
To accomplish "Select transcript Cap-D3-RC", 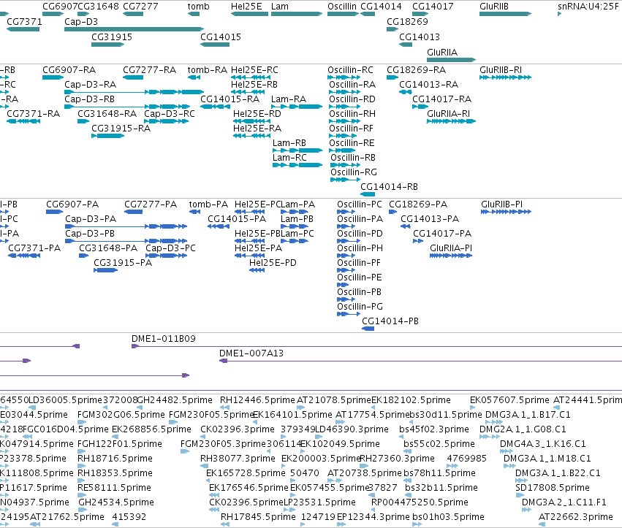I will coord(167,121).
